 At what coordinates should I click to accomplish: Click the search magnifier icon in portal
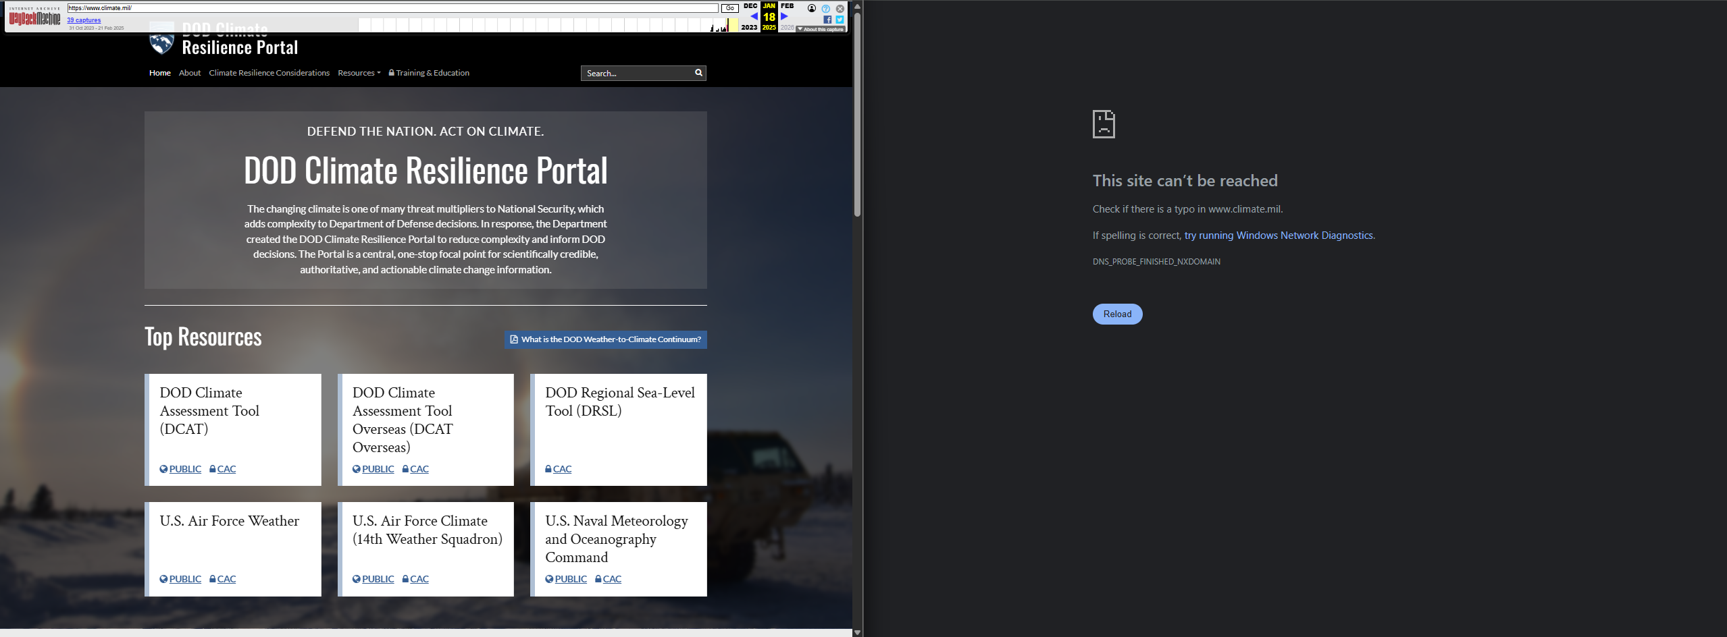[x=698, y=73]
